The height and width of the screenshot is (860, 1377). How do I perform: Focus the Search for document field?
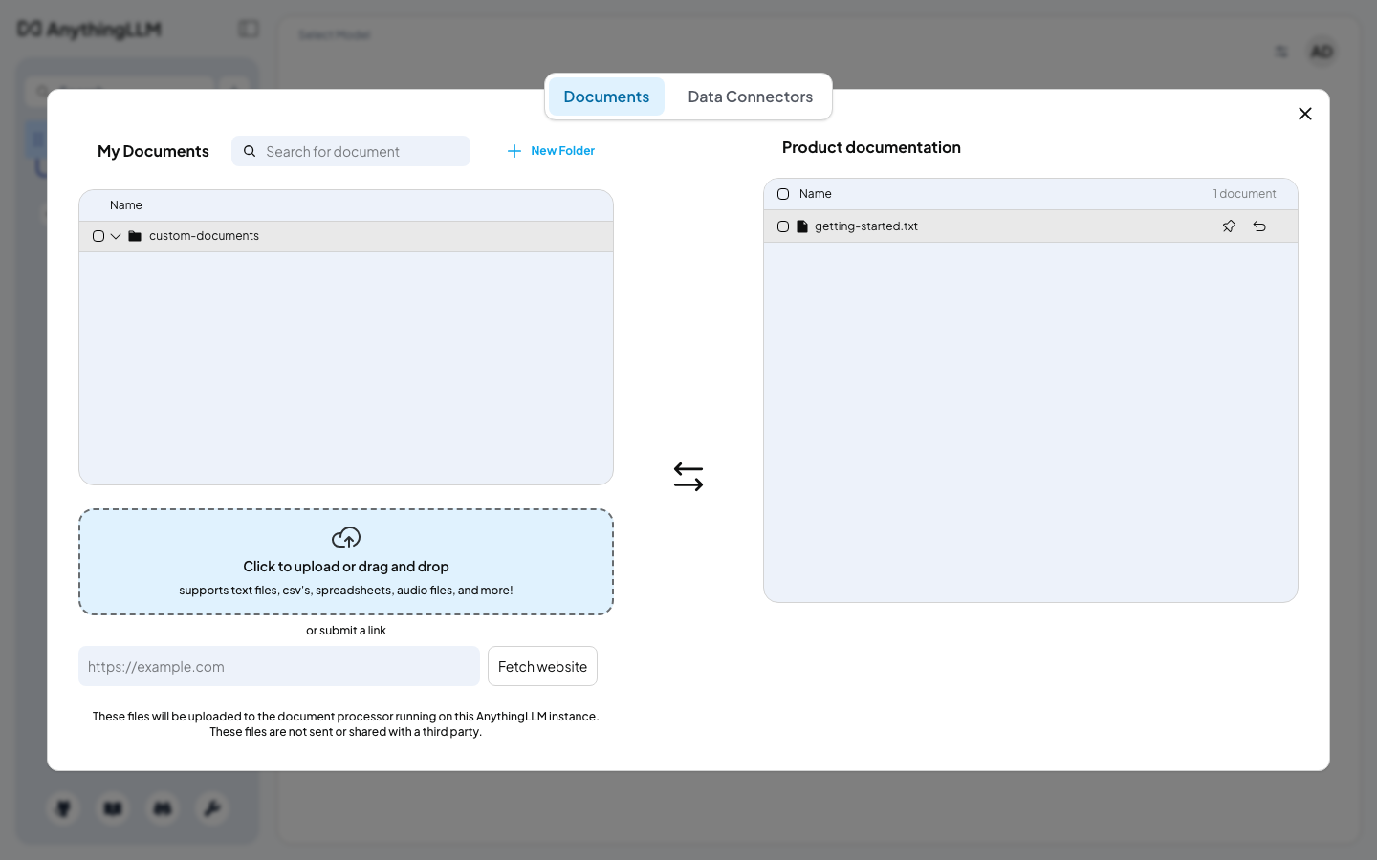[x=351, y=151]
